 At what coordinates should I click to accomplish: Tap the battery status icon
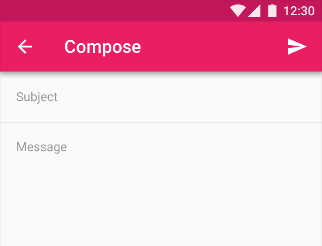pyautogui.click(x=272, y=11)
